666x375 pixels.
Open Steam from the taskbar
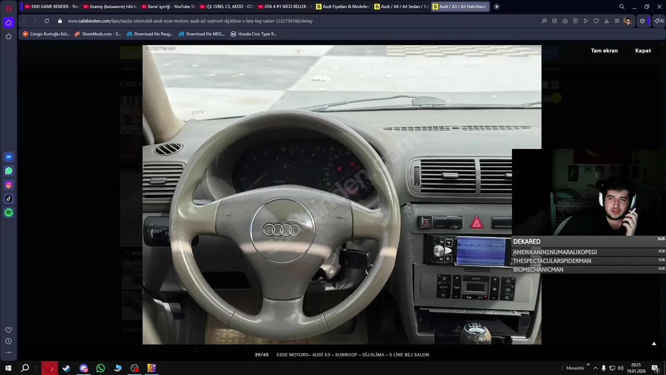[67, 368]
